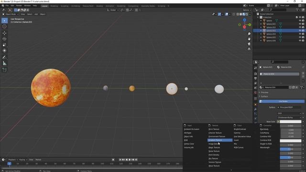Click the navigation gizmo blue Z axis

244,20
